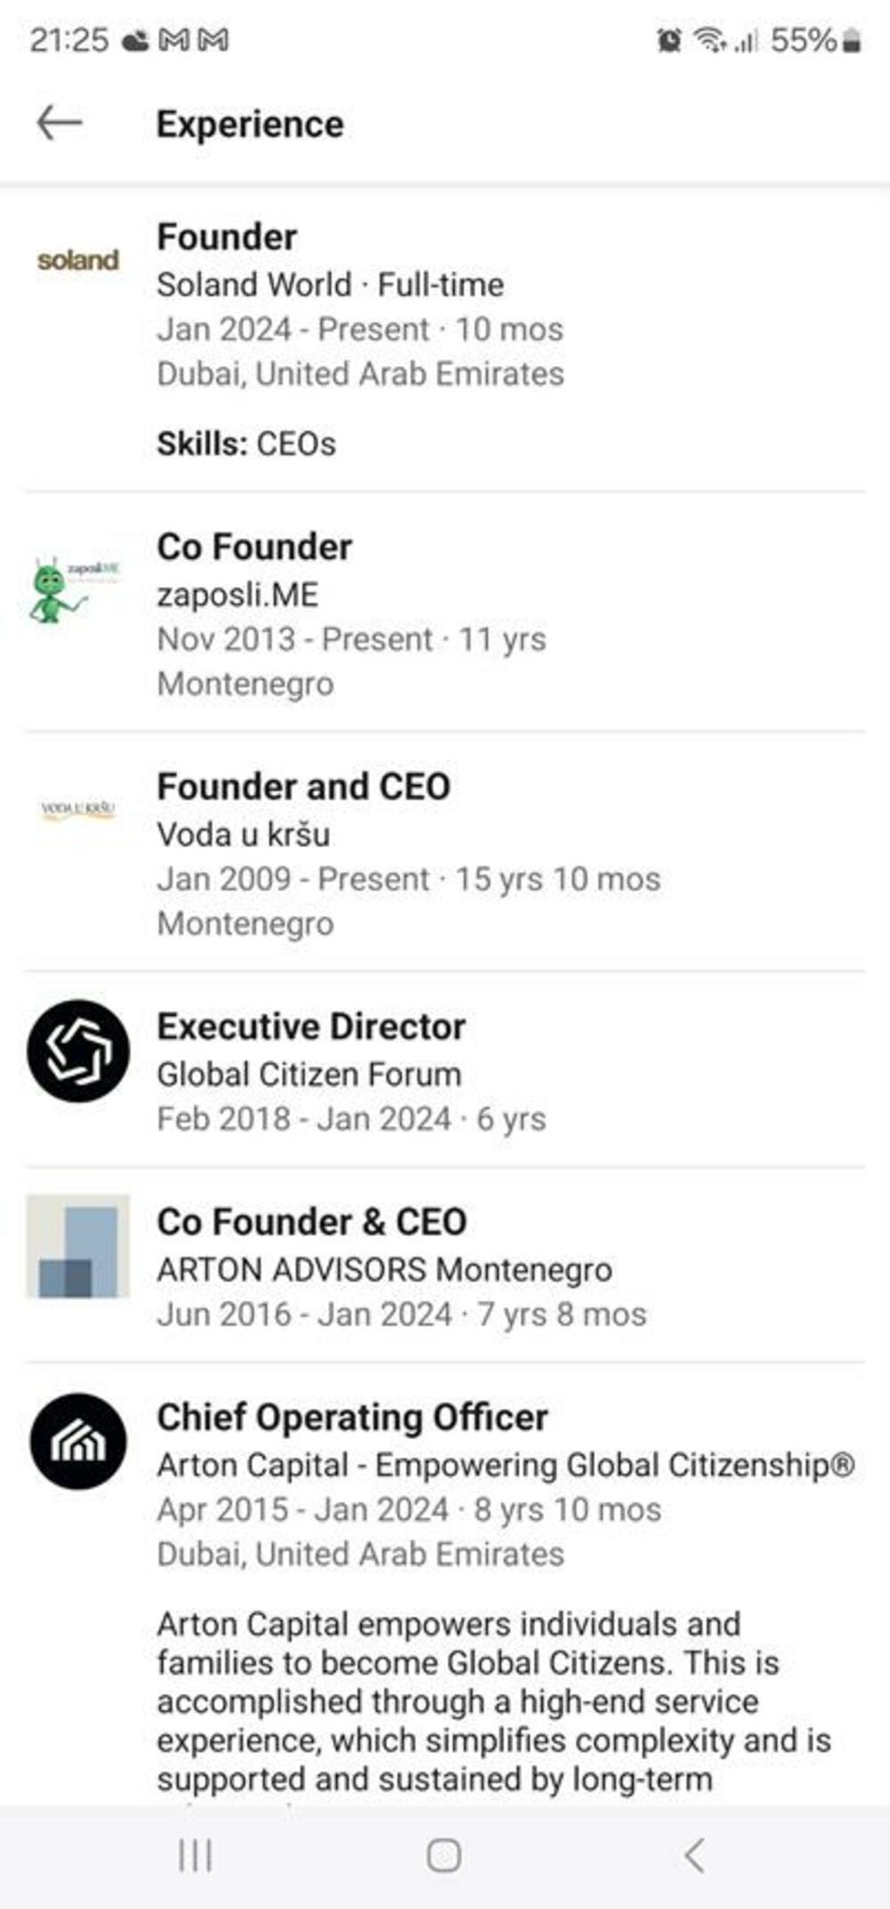Expand the Arton Capital description text

tap(494, 1701)
